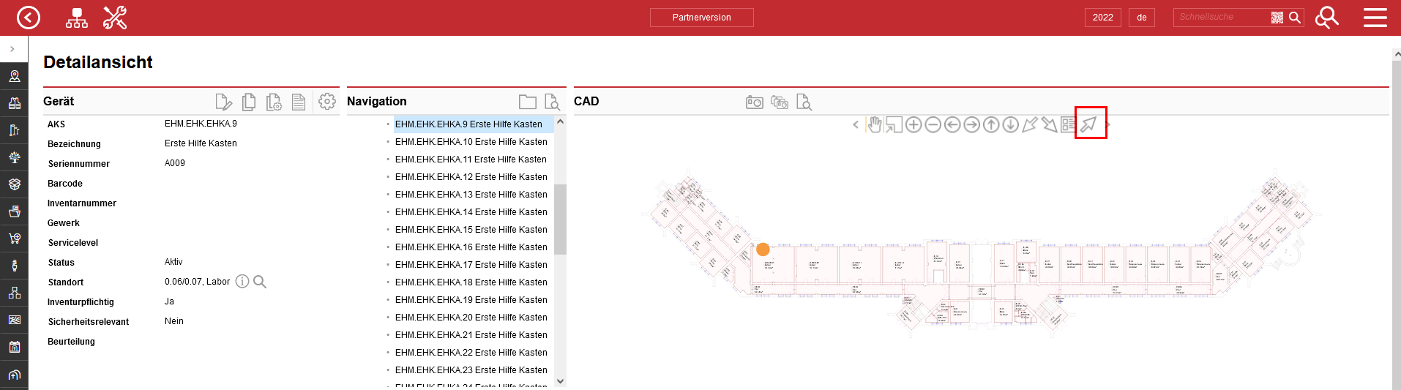The height and width of the screenshot is (390, 1401).
Task: Click the AKS value EHM.EHK.EHKA.9
Action: point(201,124)
